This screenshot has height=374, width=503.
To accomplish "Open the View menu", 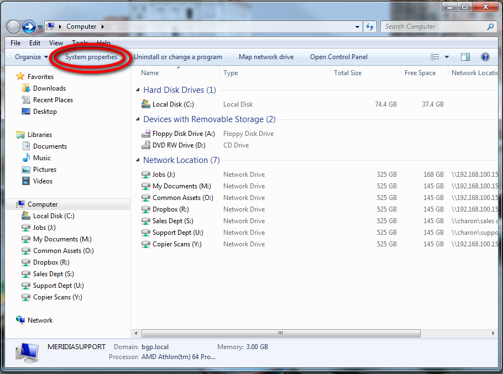I will pos(56,43).
